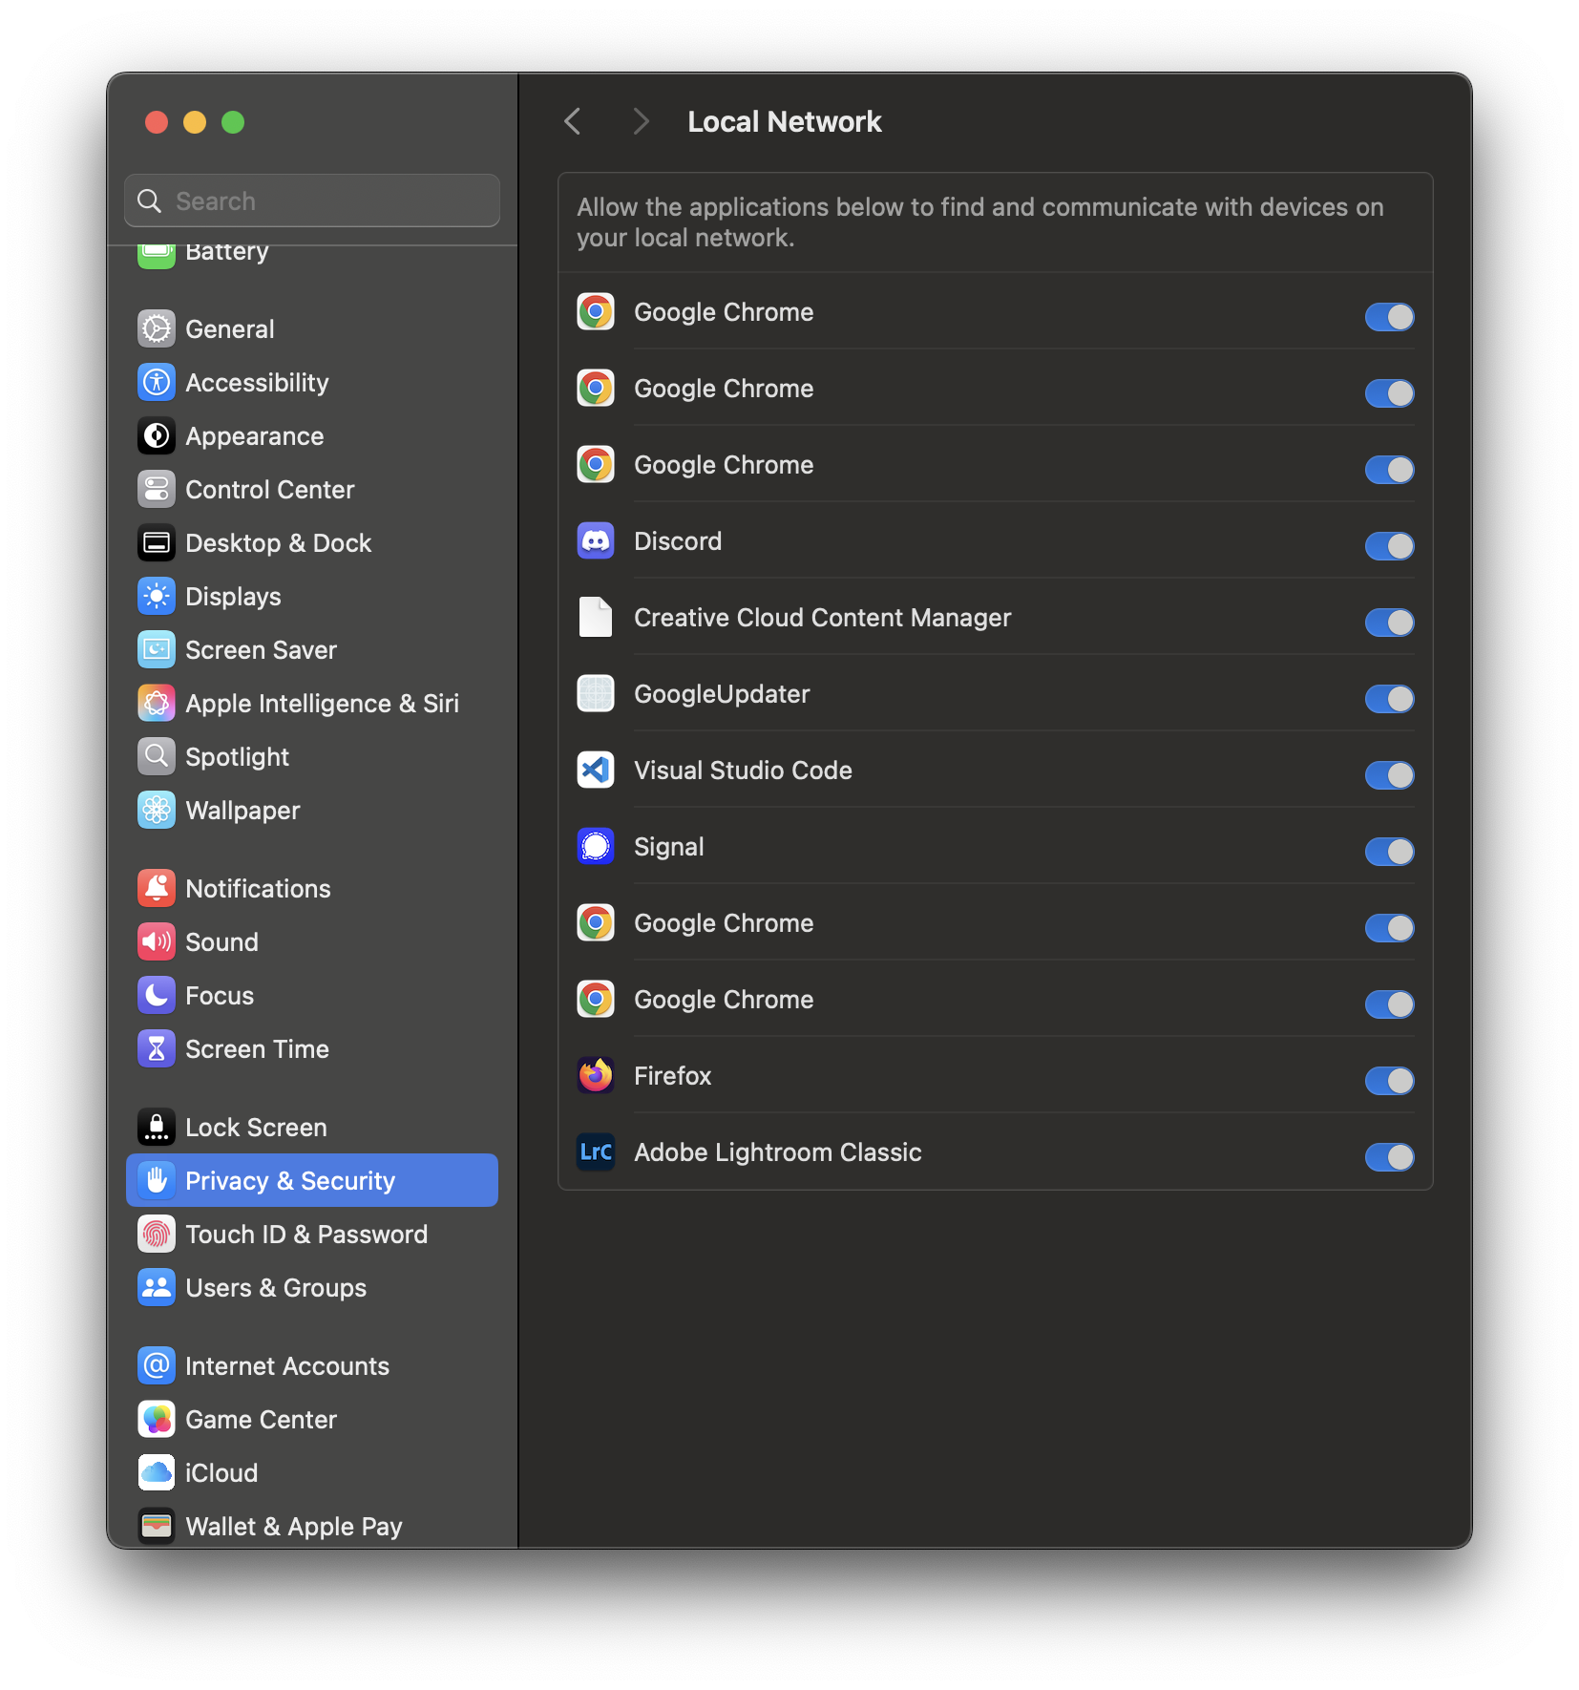This screenshot has width=1579, height=1690.
Task: Click the Discord app icon
Action: [596, 541]
